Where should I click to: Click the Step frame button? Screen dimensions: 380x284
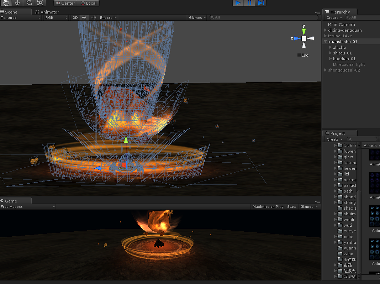(261, 3)
